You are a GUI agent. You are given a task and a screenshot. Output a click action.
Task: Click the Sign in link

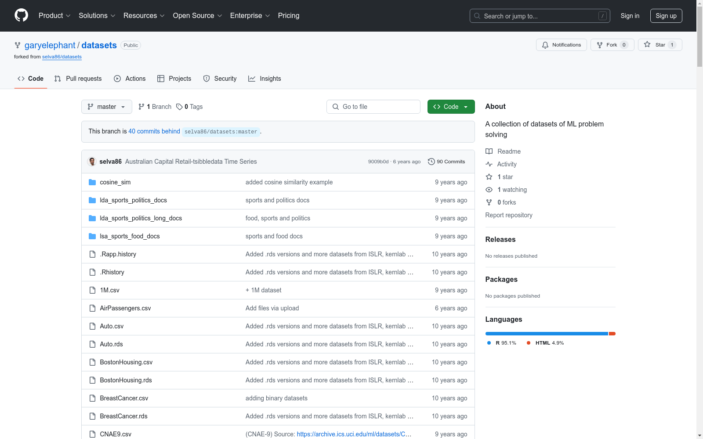[630, 16]
